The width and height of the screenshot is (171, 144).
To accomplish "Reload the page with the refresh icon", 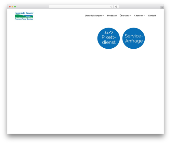I will [111, 7].
